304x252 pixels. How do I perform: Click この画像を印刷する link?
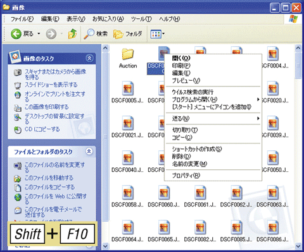pos(47,107)
